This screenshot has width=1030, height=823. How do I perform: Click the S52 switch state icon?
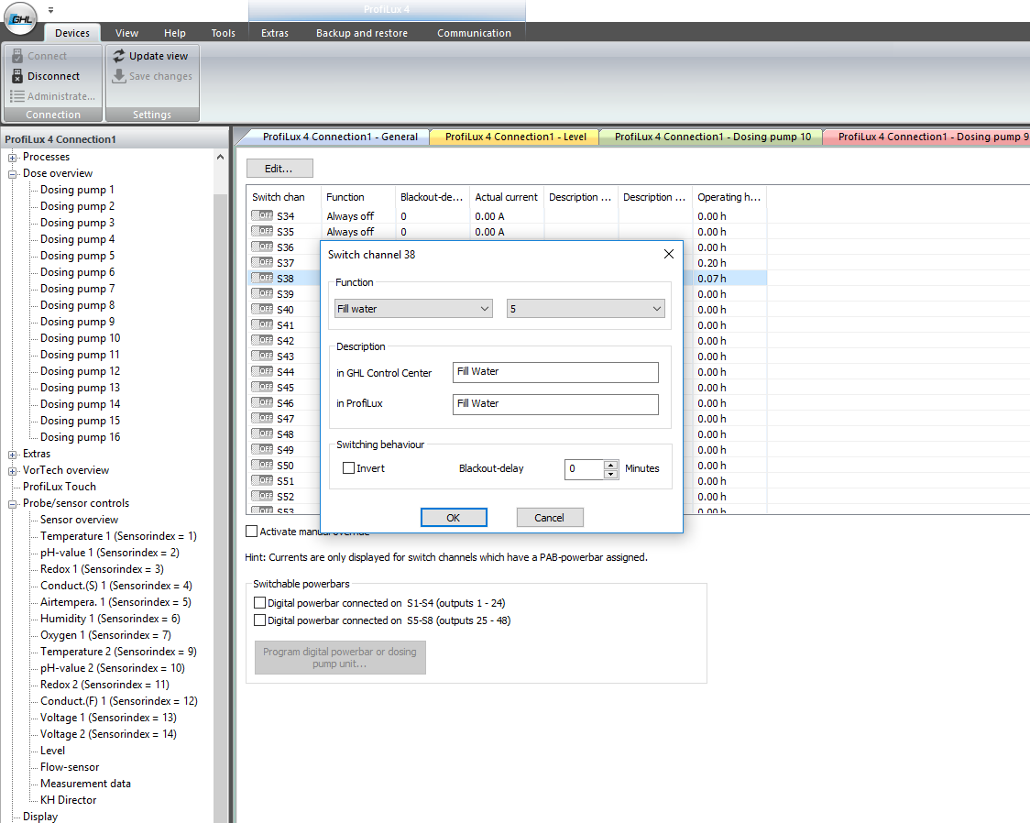[x=262, y=497]
